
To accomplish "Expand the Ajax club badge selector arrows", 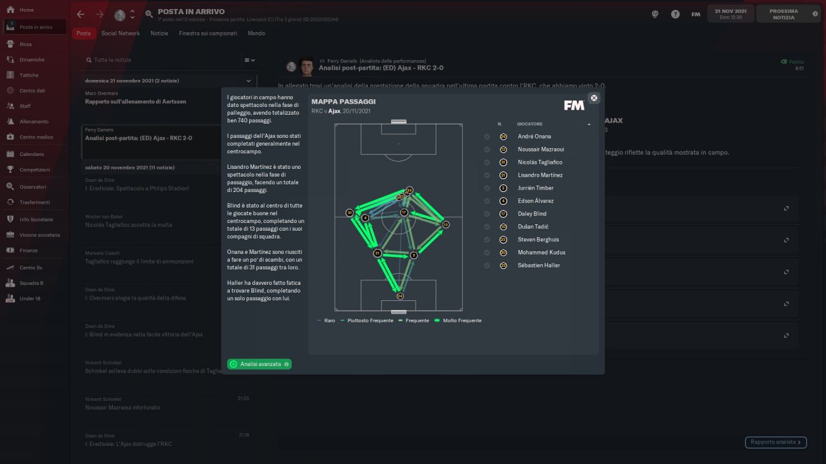I will coord(132,14).
